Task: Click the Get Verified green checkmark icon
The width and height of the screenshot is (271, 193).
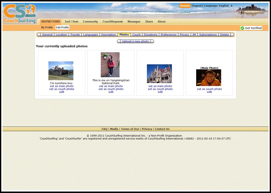Action: tap(242, 28)
